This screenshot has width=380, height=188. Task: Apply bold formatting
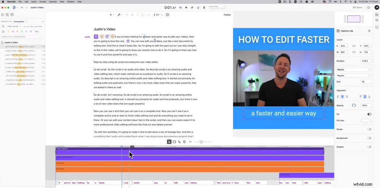132,15
